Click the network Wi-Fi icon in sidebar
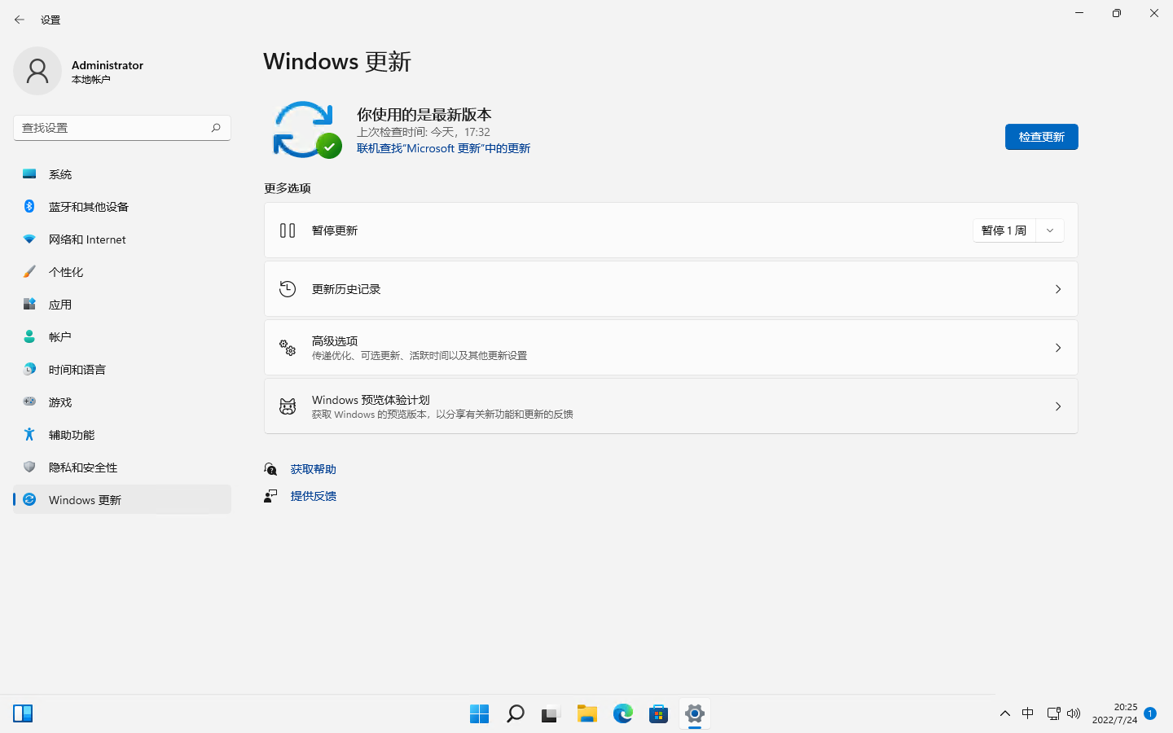 [29, 239]
